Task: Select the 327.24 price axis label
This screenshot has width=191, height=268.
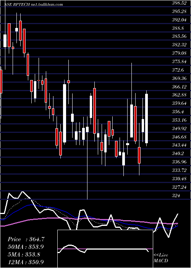Action: 179,187
